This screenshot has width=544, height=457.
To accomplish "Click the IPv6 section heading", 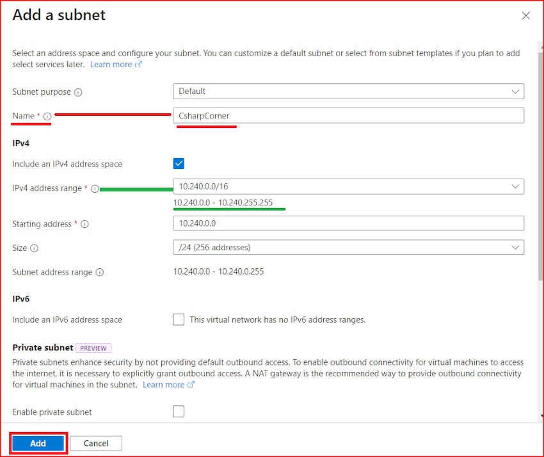I will tap(21, 299).
